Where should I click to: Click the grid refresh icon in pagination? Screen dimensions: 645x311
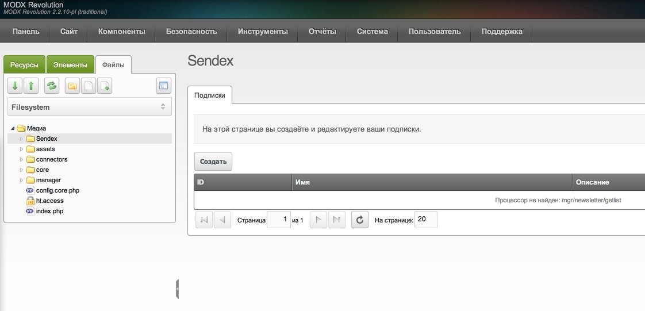click(x=359, y=220)
